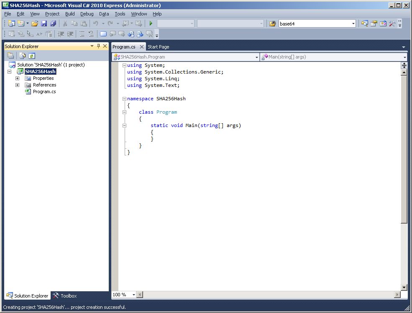Open the base64 find combo box dropdown
Screen dimensions: 412x313
point(353,24)
